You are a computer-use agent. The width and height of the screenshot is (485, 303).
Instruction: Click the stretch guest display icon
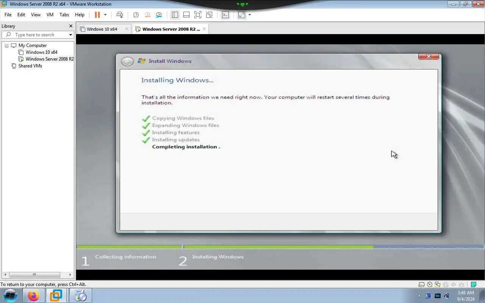point(242,15)
